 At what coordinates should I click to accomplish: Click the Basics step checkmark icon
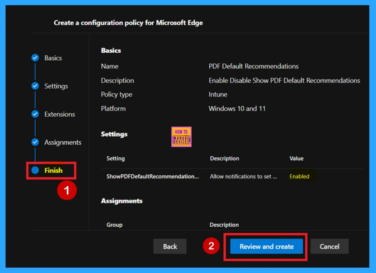(x=35, y=58)
